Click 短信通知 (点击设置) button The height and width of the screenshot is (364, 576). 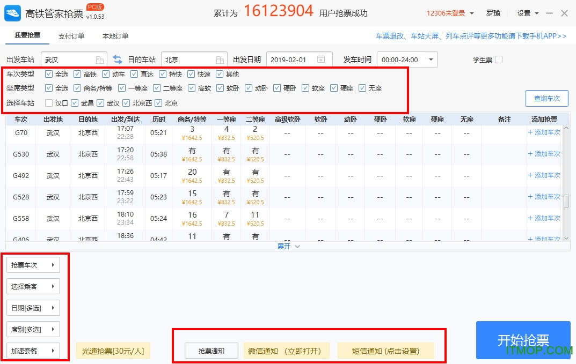pos(386,351)
